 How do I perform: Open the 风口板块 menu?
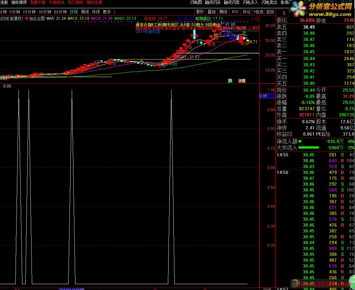coord(75,2)
